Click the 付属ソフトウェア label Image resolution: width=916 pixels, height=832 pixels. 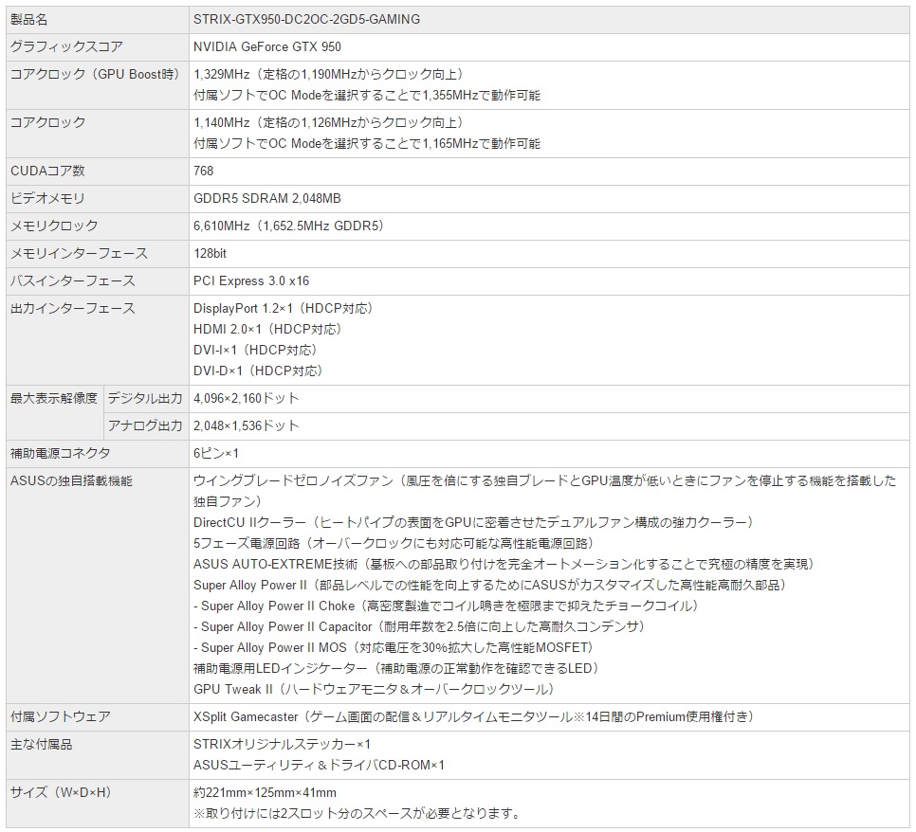[x=60, y=716]
